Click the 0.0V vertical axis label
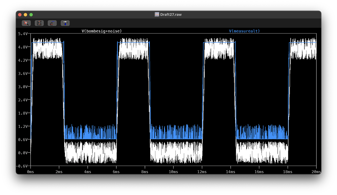This screenshot has height=195, width=337. 23,153
